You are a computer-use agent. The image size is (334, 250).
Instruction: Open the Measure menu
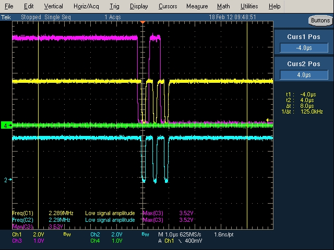click(x=197, y=6)
